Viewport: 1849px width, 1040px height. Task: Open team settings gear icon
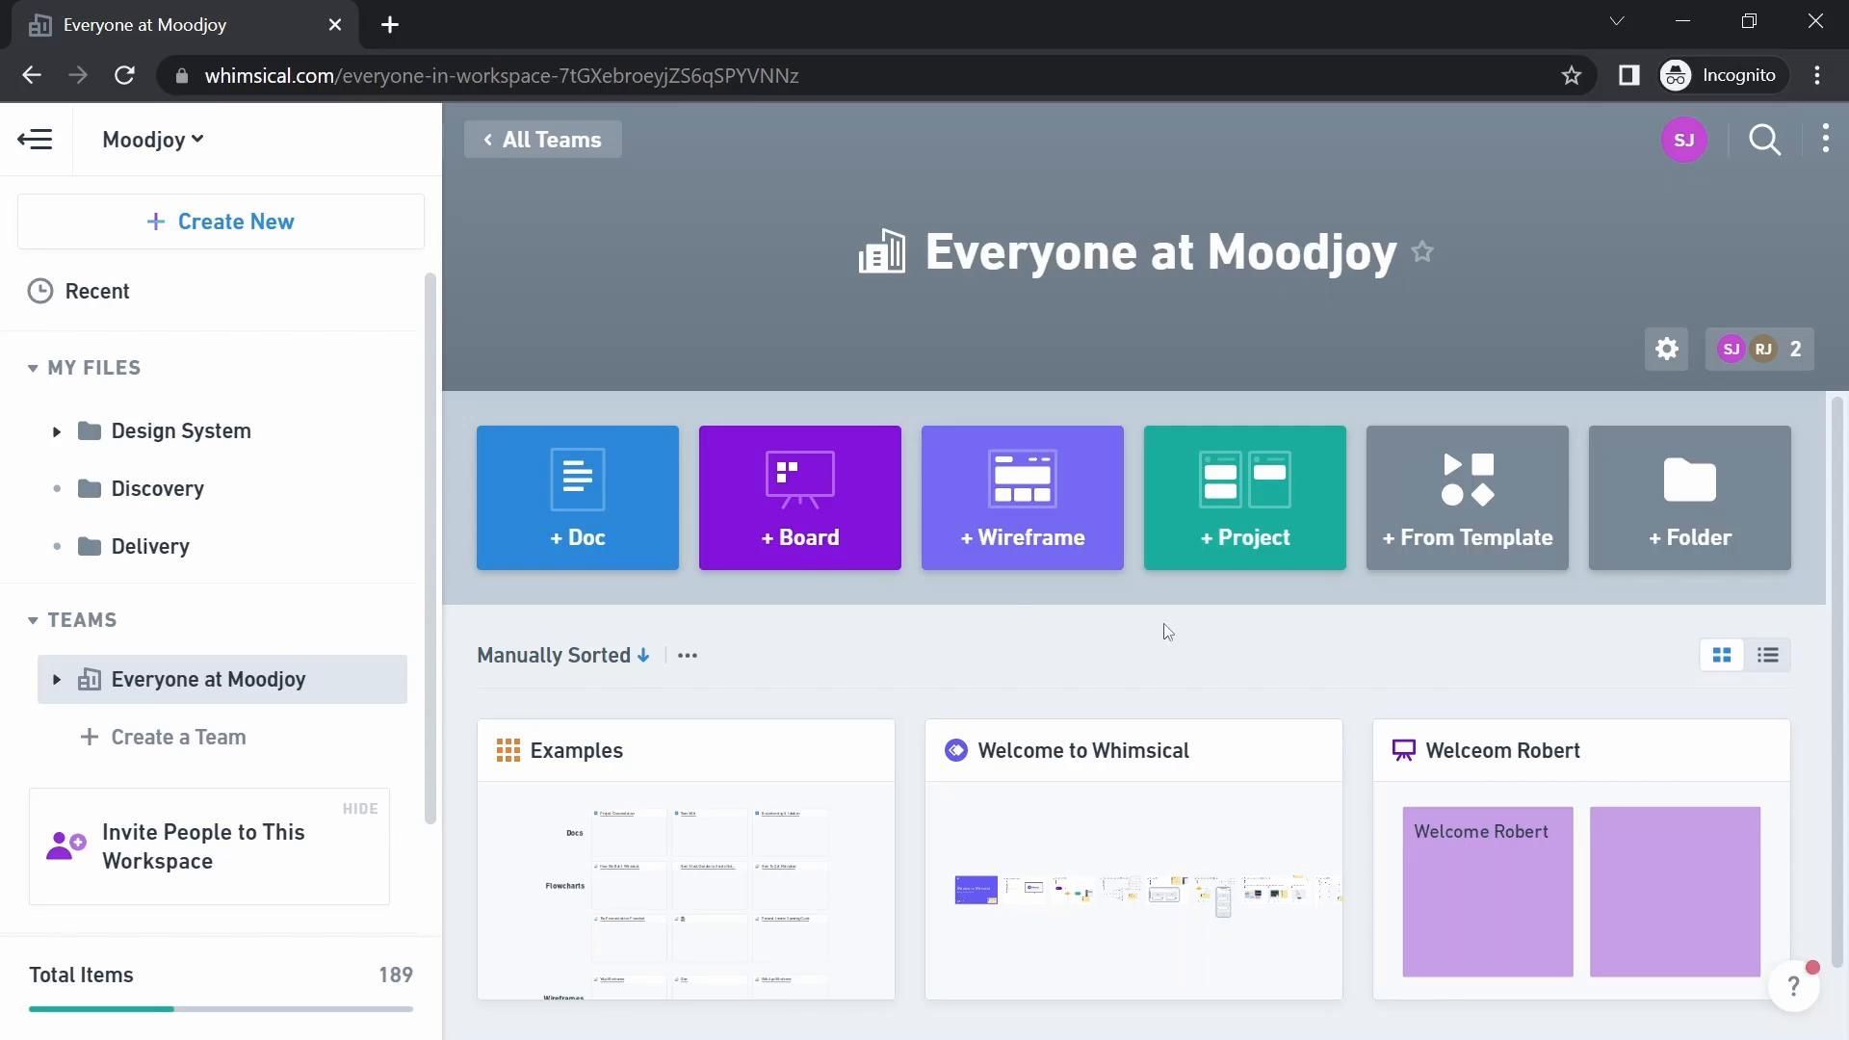tap(1667, 349)
